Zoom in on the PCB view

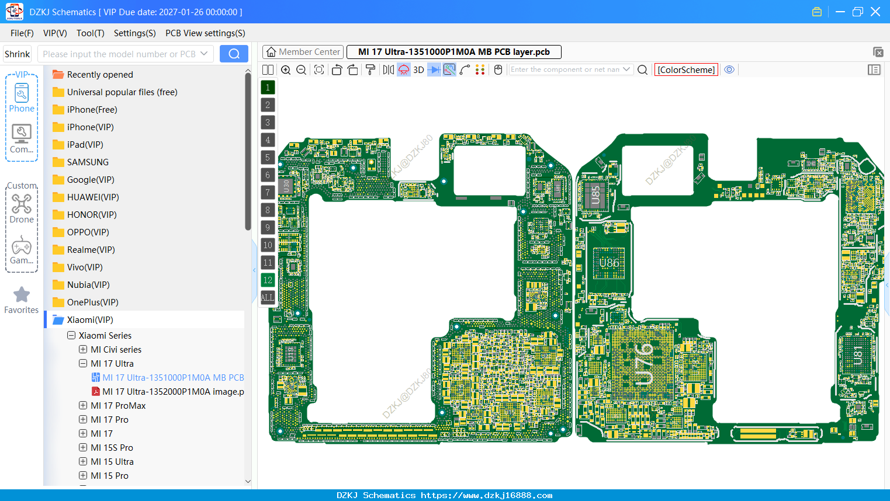coord(286,69)
